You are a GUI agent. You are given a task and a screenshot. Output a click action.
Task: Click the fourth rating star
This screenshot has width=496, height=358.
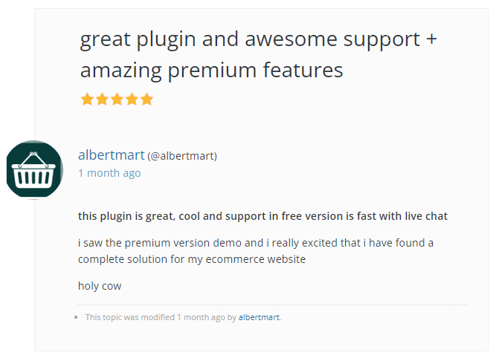tap(132, 99)
